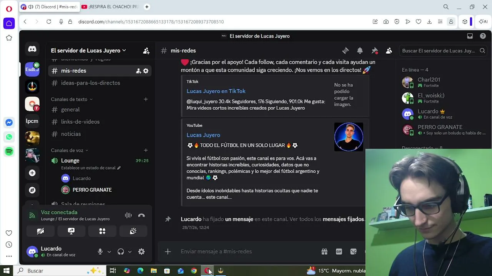Start an activity from voice panel
Image resolution: width=492 pixels, height=276 pixels.
point(102,231)
